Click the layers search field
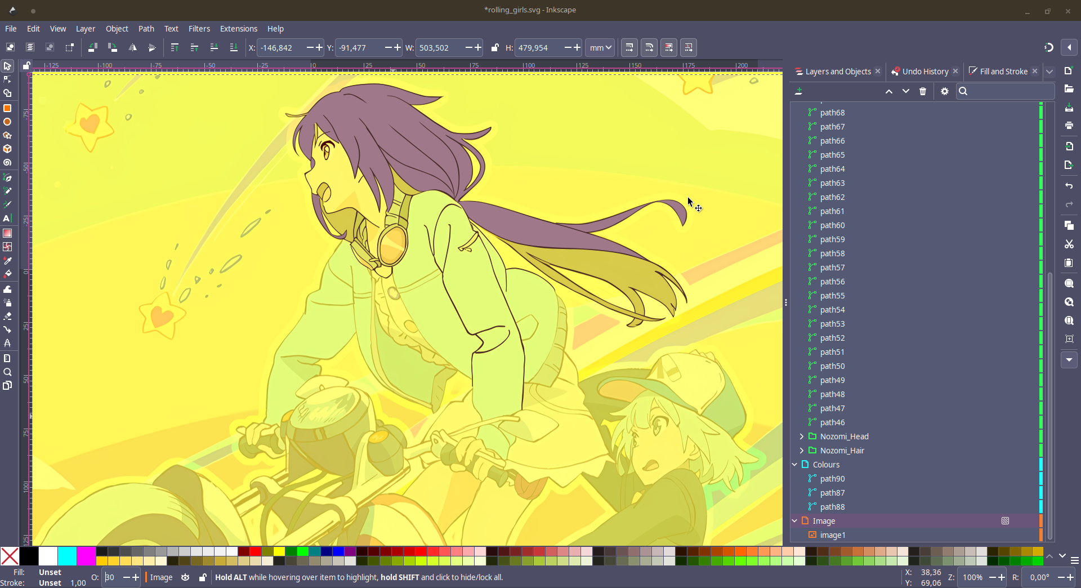This screenshot has width=1081, height=588. click(x=1005, y=91)
